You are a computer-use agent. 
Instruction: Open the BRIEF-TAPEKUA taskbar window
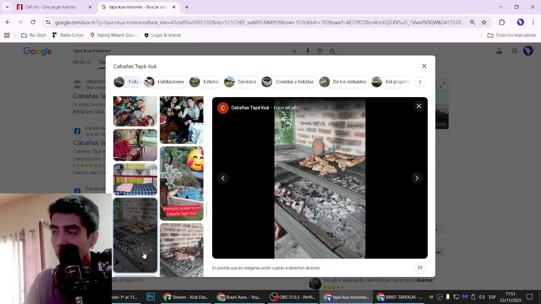pyautogui.click(x=400, y=297)
